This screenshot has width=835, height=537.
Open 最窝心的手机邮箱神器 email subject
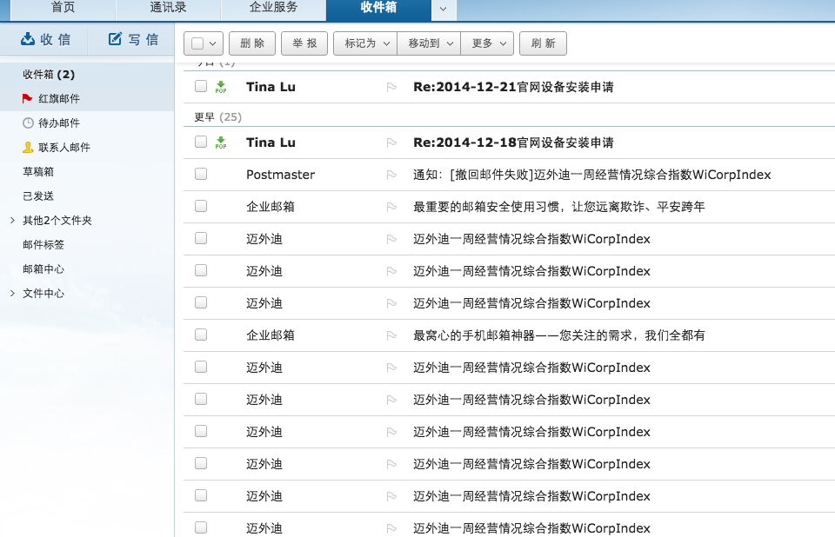559,335
